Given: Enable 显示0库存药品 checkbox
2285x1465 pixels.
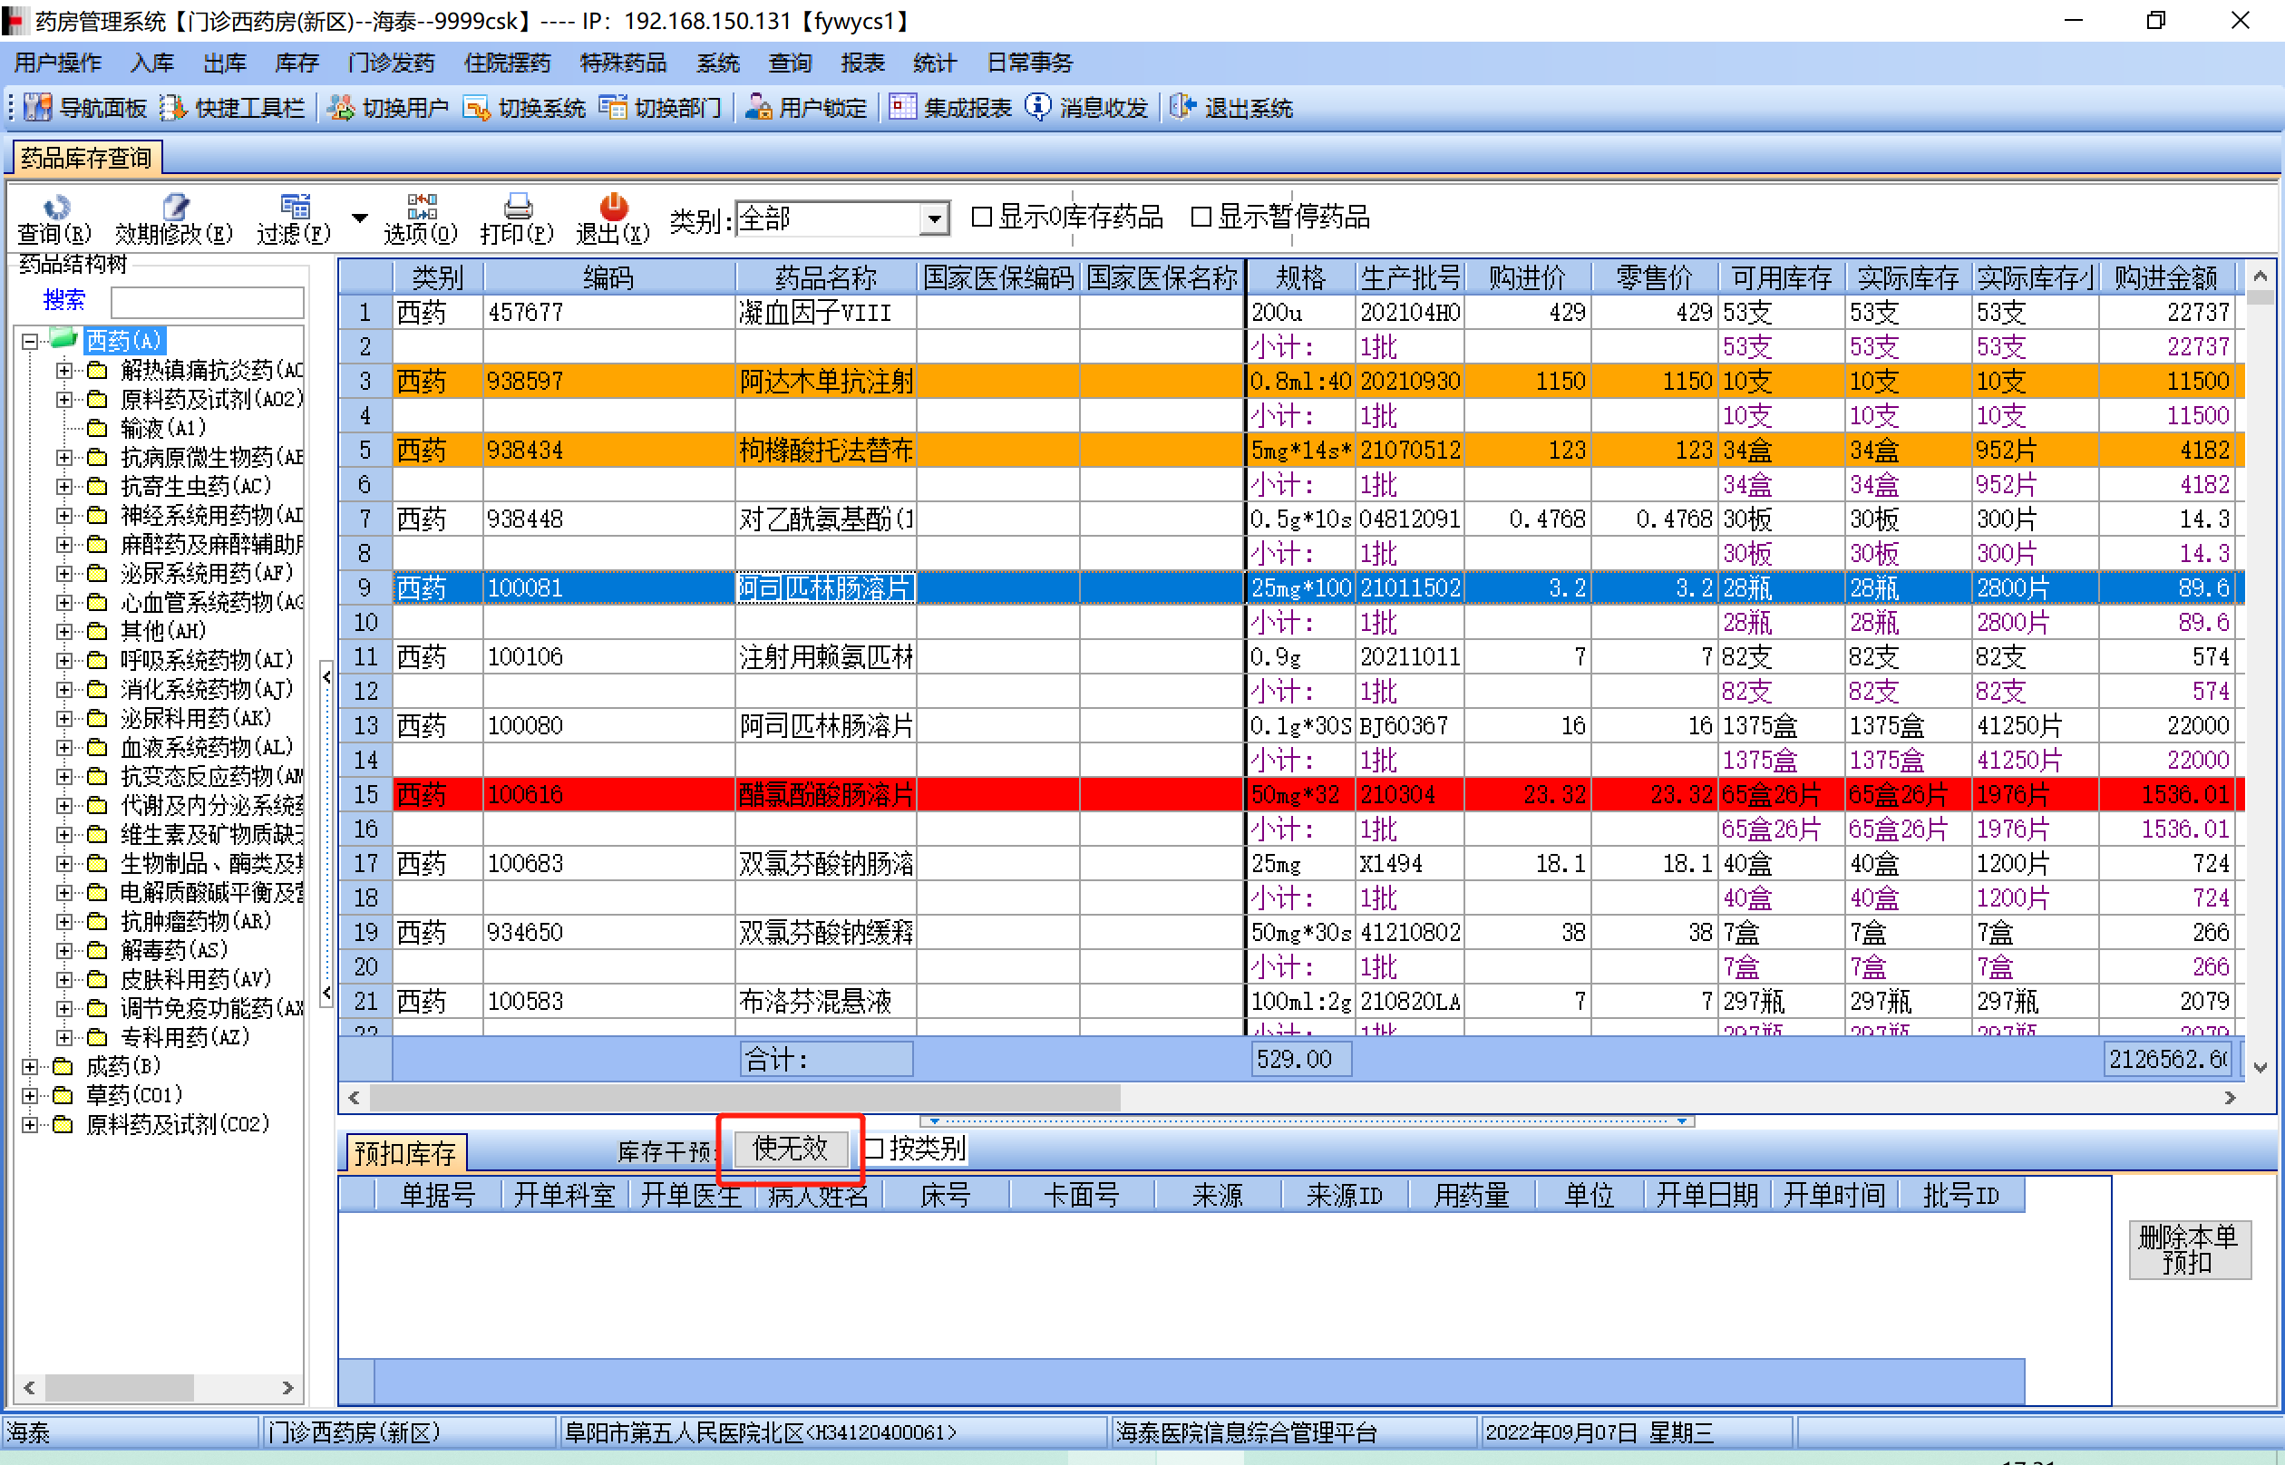Looking at the screenshot, I should pyautogui.click(x=982, y=217).
